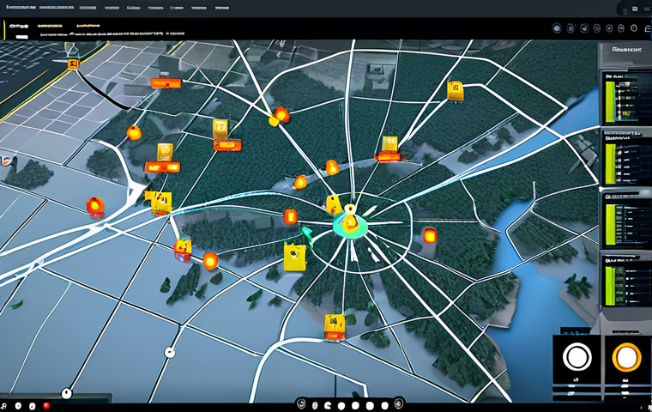Toggle the white circle control in bottom-right panel
The width and height of the screenshot is (652, 412).
click(576, 355)
